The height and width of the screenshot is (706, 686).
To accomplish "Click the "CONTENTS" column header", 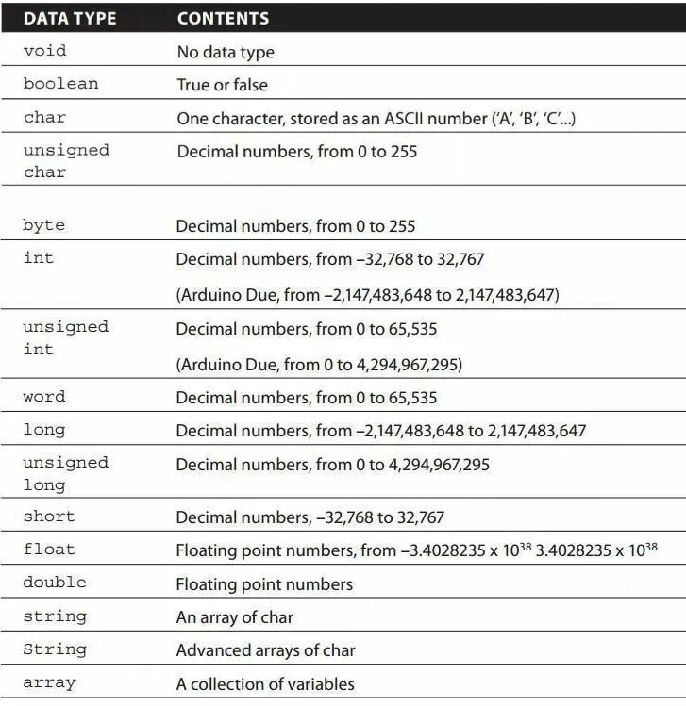I will coord(223,18).
